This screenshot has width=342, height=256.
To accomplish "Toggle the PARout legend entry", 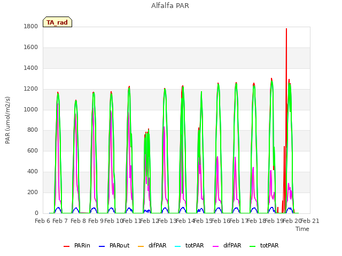I will [x=114, y=245].
